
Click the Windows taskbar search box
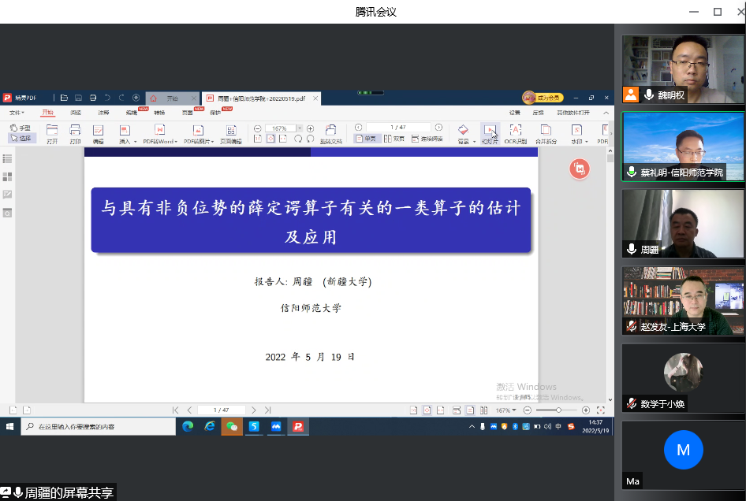[x=98, y=426]
